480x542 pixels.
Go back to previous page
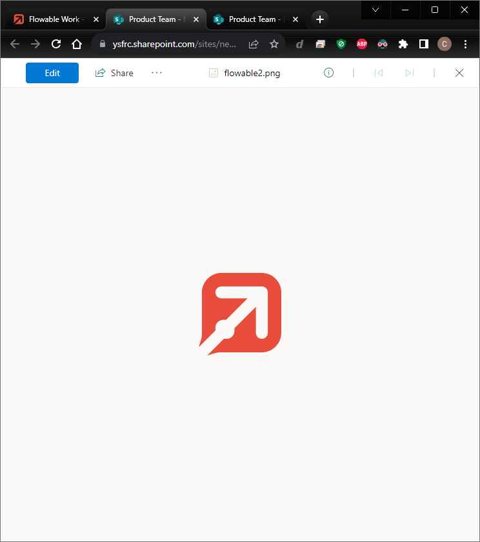click(15, 44)
